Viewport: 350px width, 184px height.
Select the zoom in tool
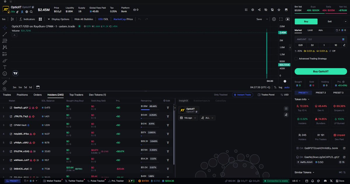pyautogui.click(x=5, y=89)
